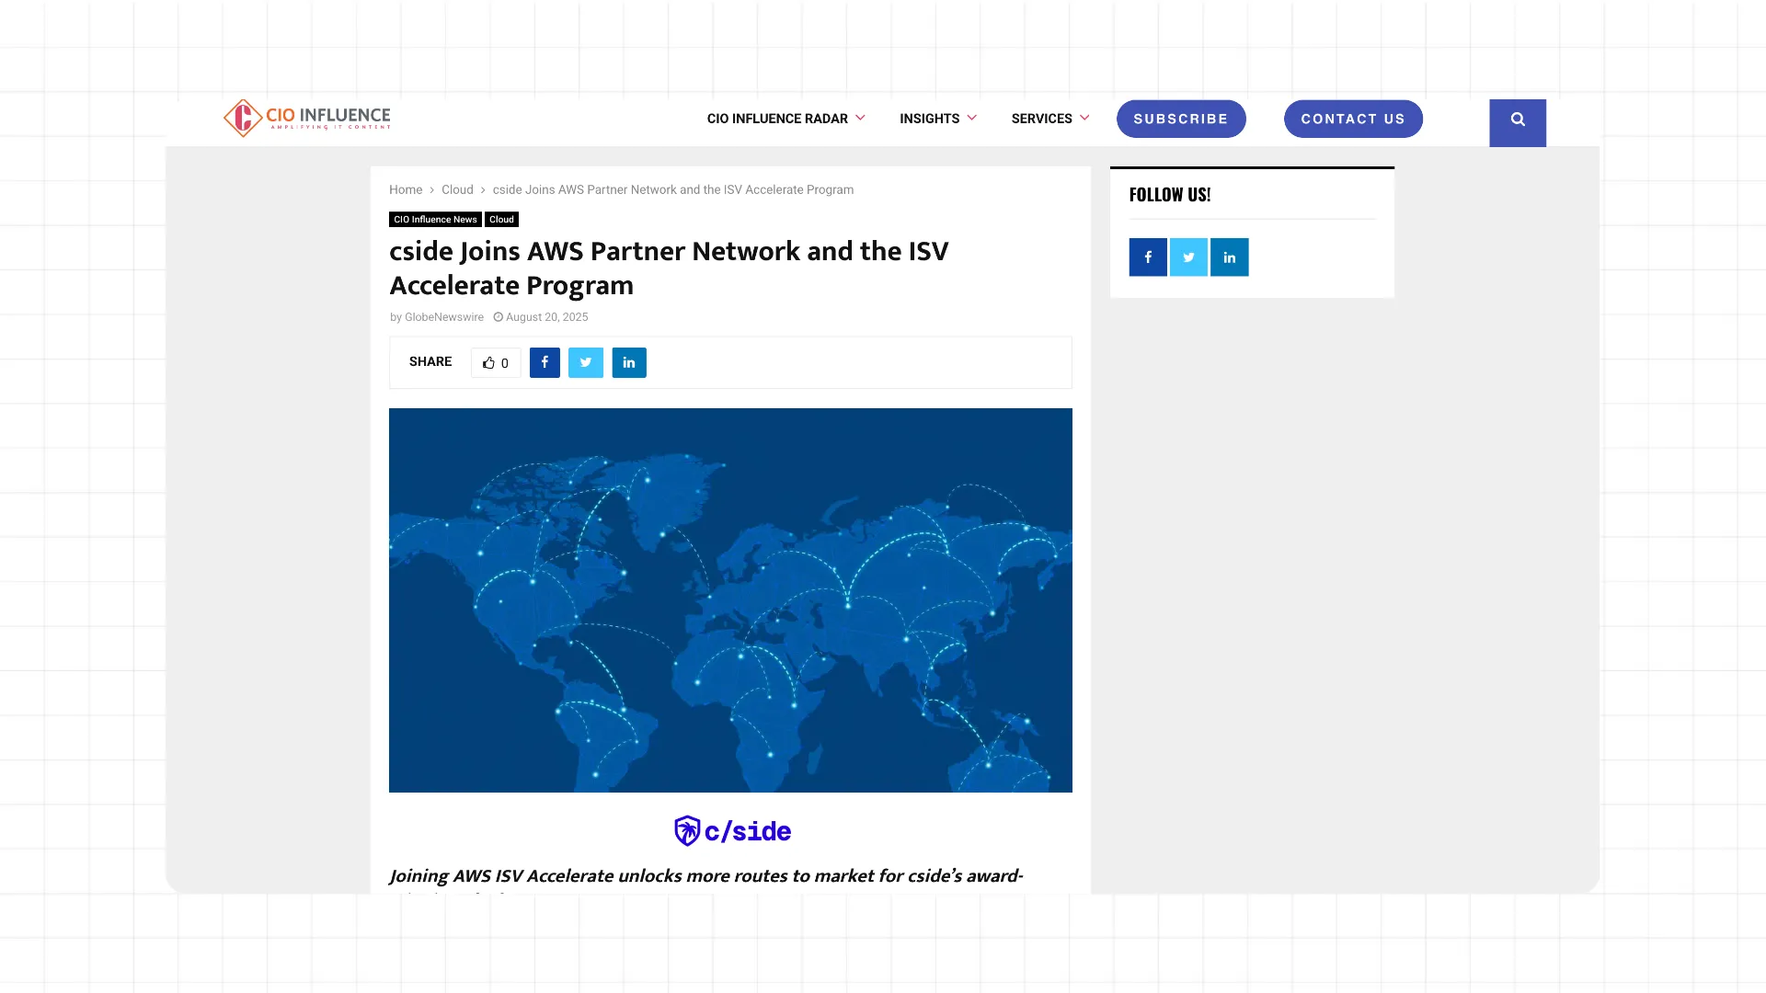Click Facebook icon under Follow Us
The height and width of the screenshot is (993, 1766).
coord(1148,257)
